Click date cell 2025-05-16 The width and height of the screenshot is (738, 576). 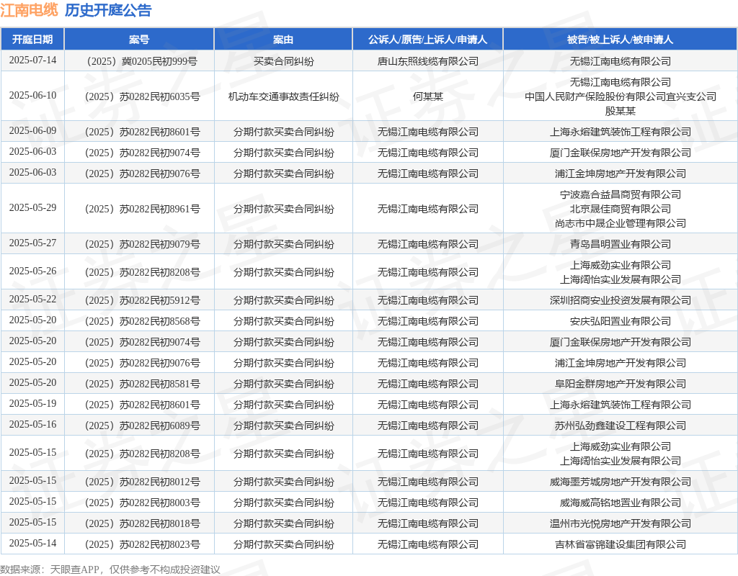[x=32, y=425]
